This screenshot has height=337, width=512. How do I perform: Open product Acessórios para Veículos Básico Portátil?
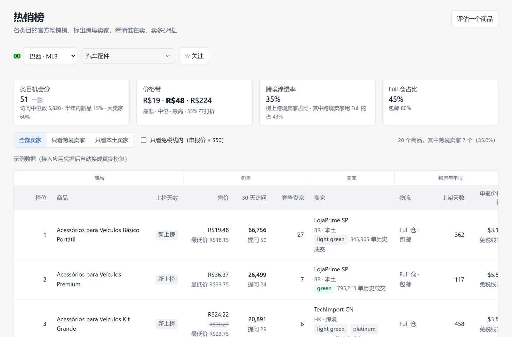[98, 235]
